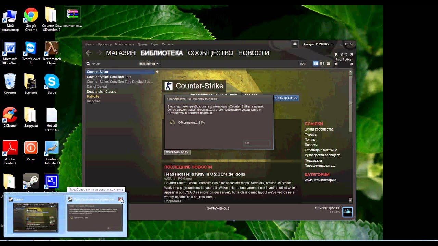The width and height of the screenshot is (438, 246).
Task: Select Ricochet in library list
Action: coord(119,101)
